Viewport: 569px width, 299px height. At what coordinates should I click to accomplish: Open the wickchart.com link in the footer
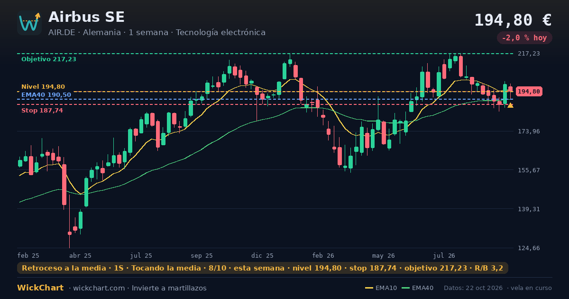tap(99, 288)
